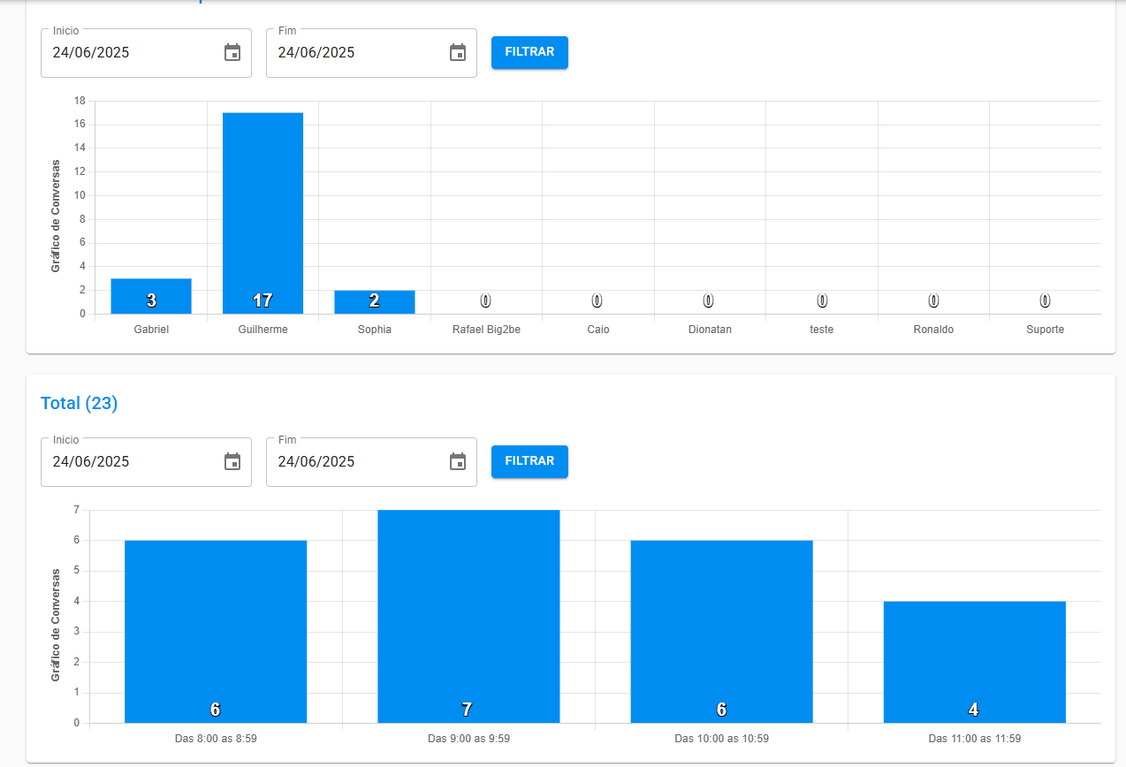
Task: Select the bar for Das 11:00 as 11:59
Action: 974,661
